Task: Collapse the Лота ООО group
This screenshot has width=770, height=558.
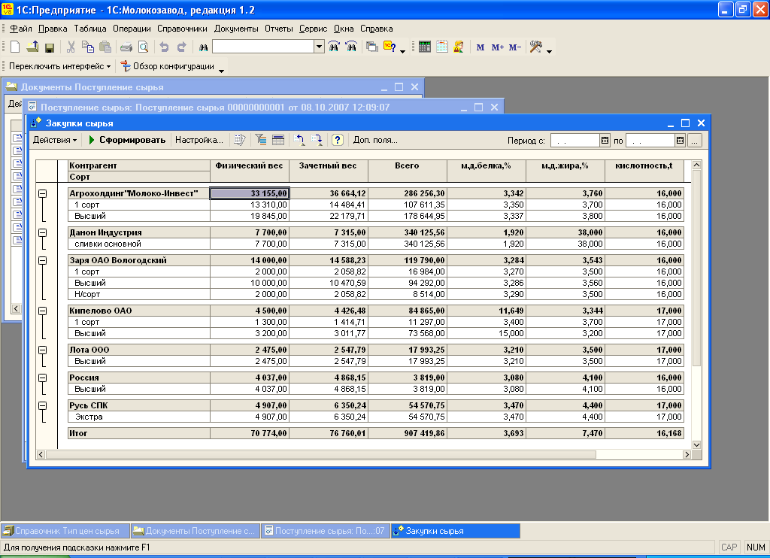Action: pyautogui.click(x=43, y=350)
